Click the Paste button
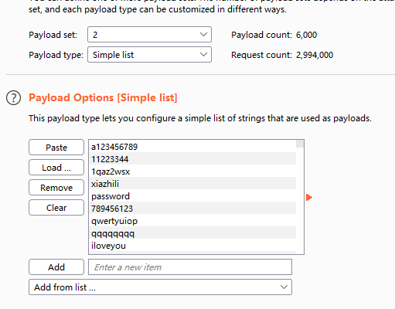Viewport: 395px width, 309px height. pyautogui.click(x=56, y=148)
